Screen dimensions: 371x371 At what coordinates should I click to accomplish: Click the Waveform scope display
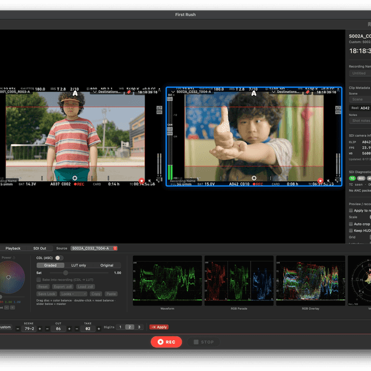pos(168,280)
